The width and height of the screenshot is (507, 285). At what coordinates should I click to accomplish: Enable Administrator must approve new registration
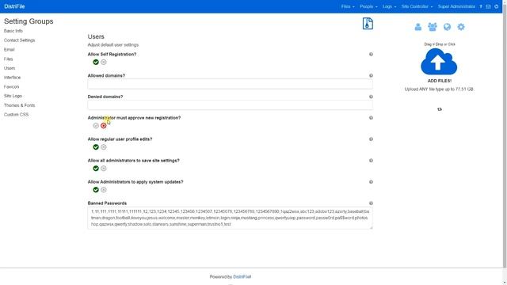pos(96,125)
